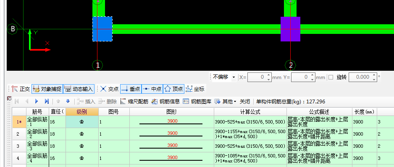Toggle 对象捕捉 object snap
This screenshot has height=167, width=394.
pyautogui.click(x=47, y=89)
